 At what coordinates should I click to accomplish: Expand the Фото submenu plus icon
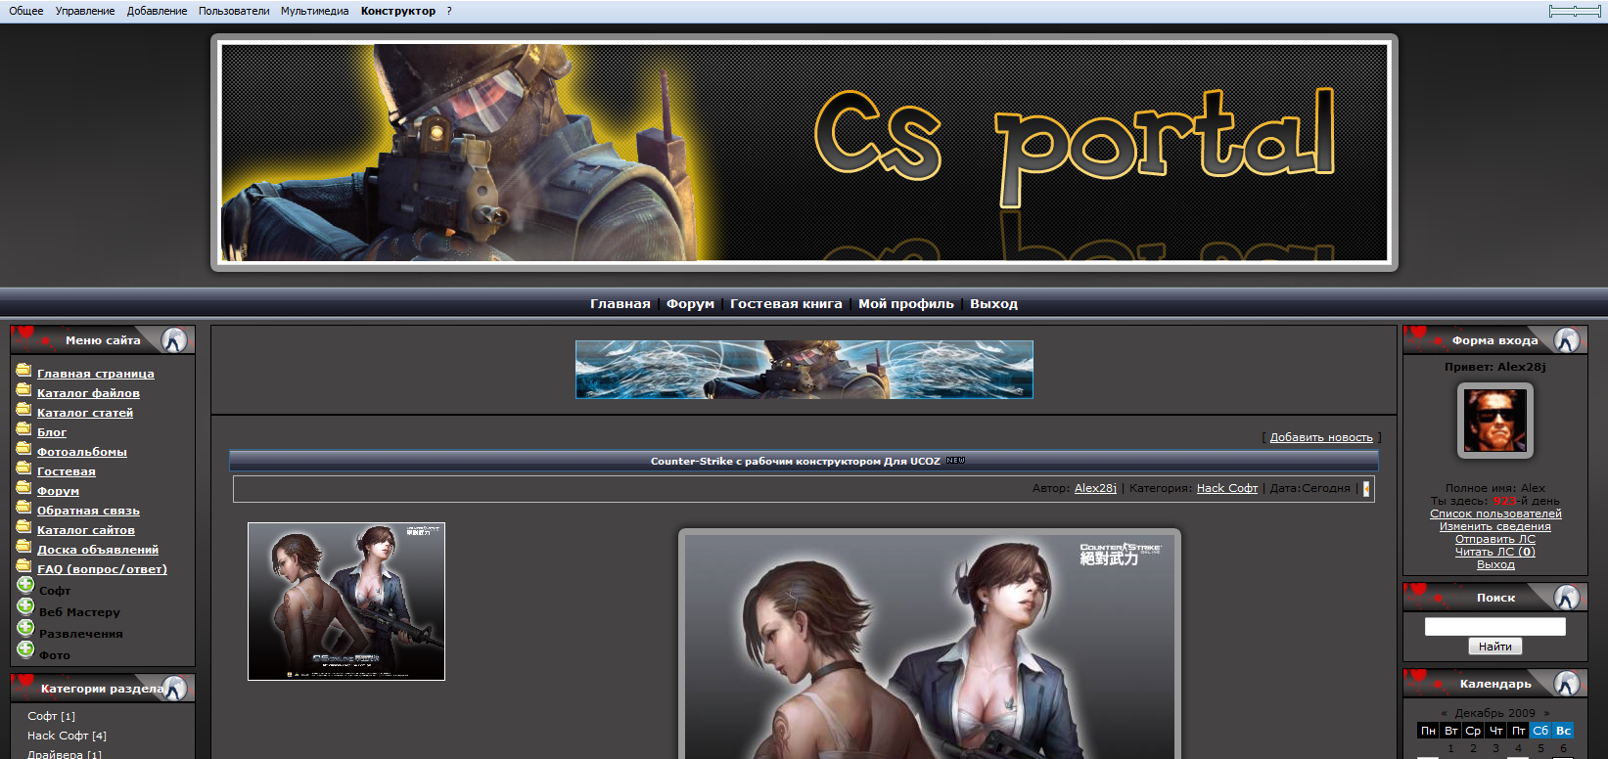tap(25, 649)
